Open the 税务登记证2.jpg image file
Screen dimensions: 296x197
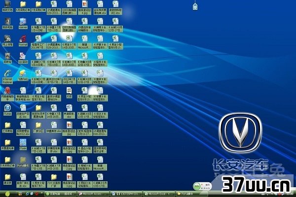tap(69, 163)
